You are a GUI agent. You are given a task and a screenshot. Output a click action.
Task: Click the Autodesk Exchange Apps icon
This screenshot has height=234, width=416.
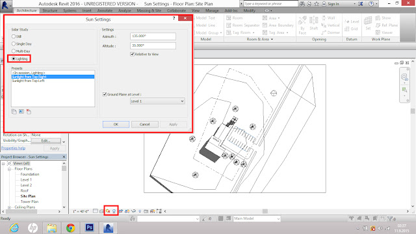361,4
